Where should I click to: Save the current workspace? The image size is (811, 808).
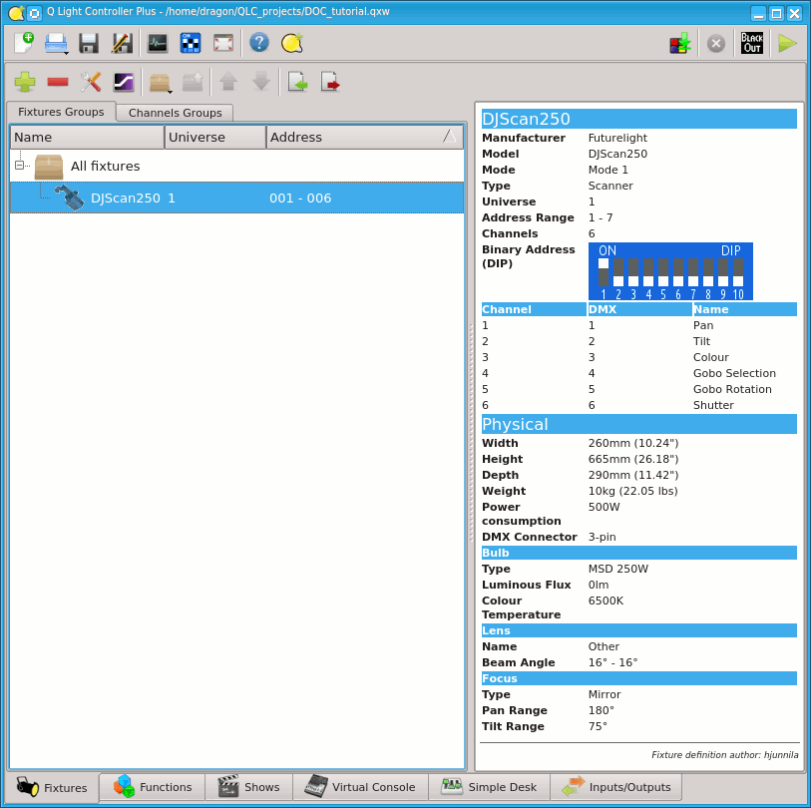tap(89, 44)
